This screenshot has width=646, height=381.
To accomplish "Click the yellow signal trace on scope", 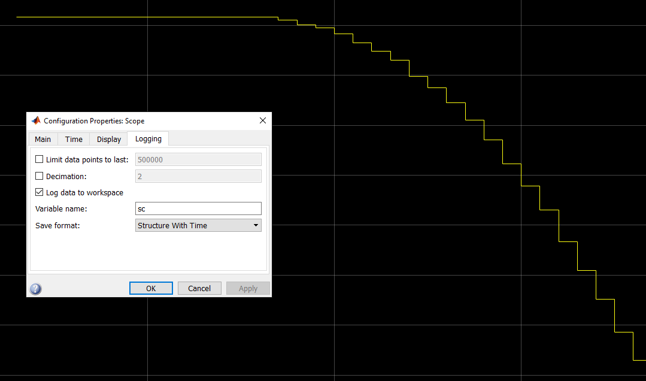I will point(150,17).
